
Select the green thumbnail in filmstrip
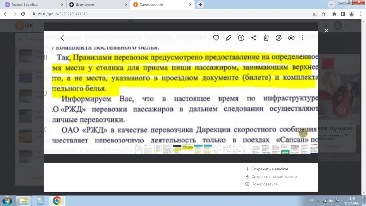(285, 149)
